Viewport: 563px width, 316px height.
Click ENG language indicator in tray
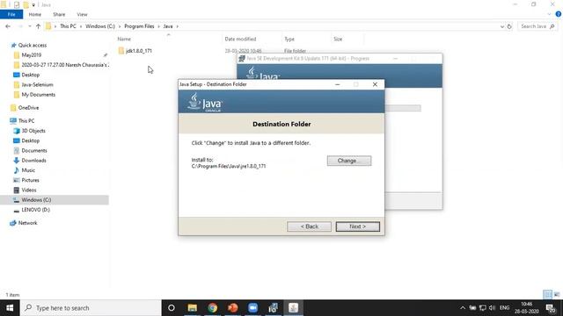tap(504, 308)
